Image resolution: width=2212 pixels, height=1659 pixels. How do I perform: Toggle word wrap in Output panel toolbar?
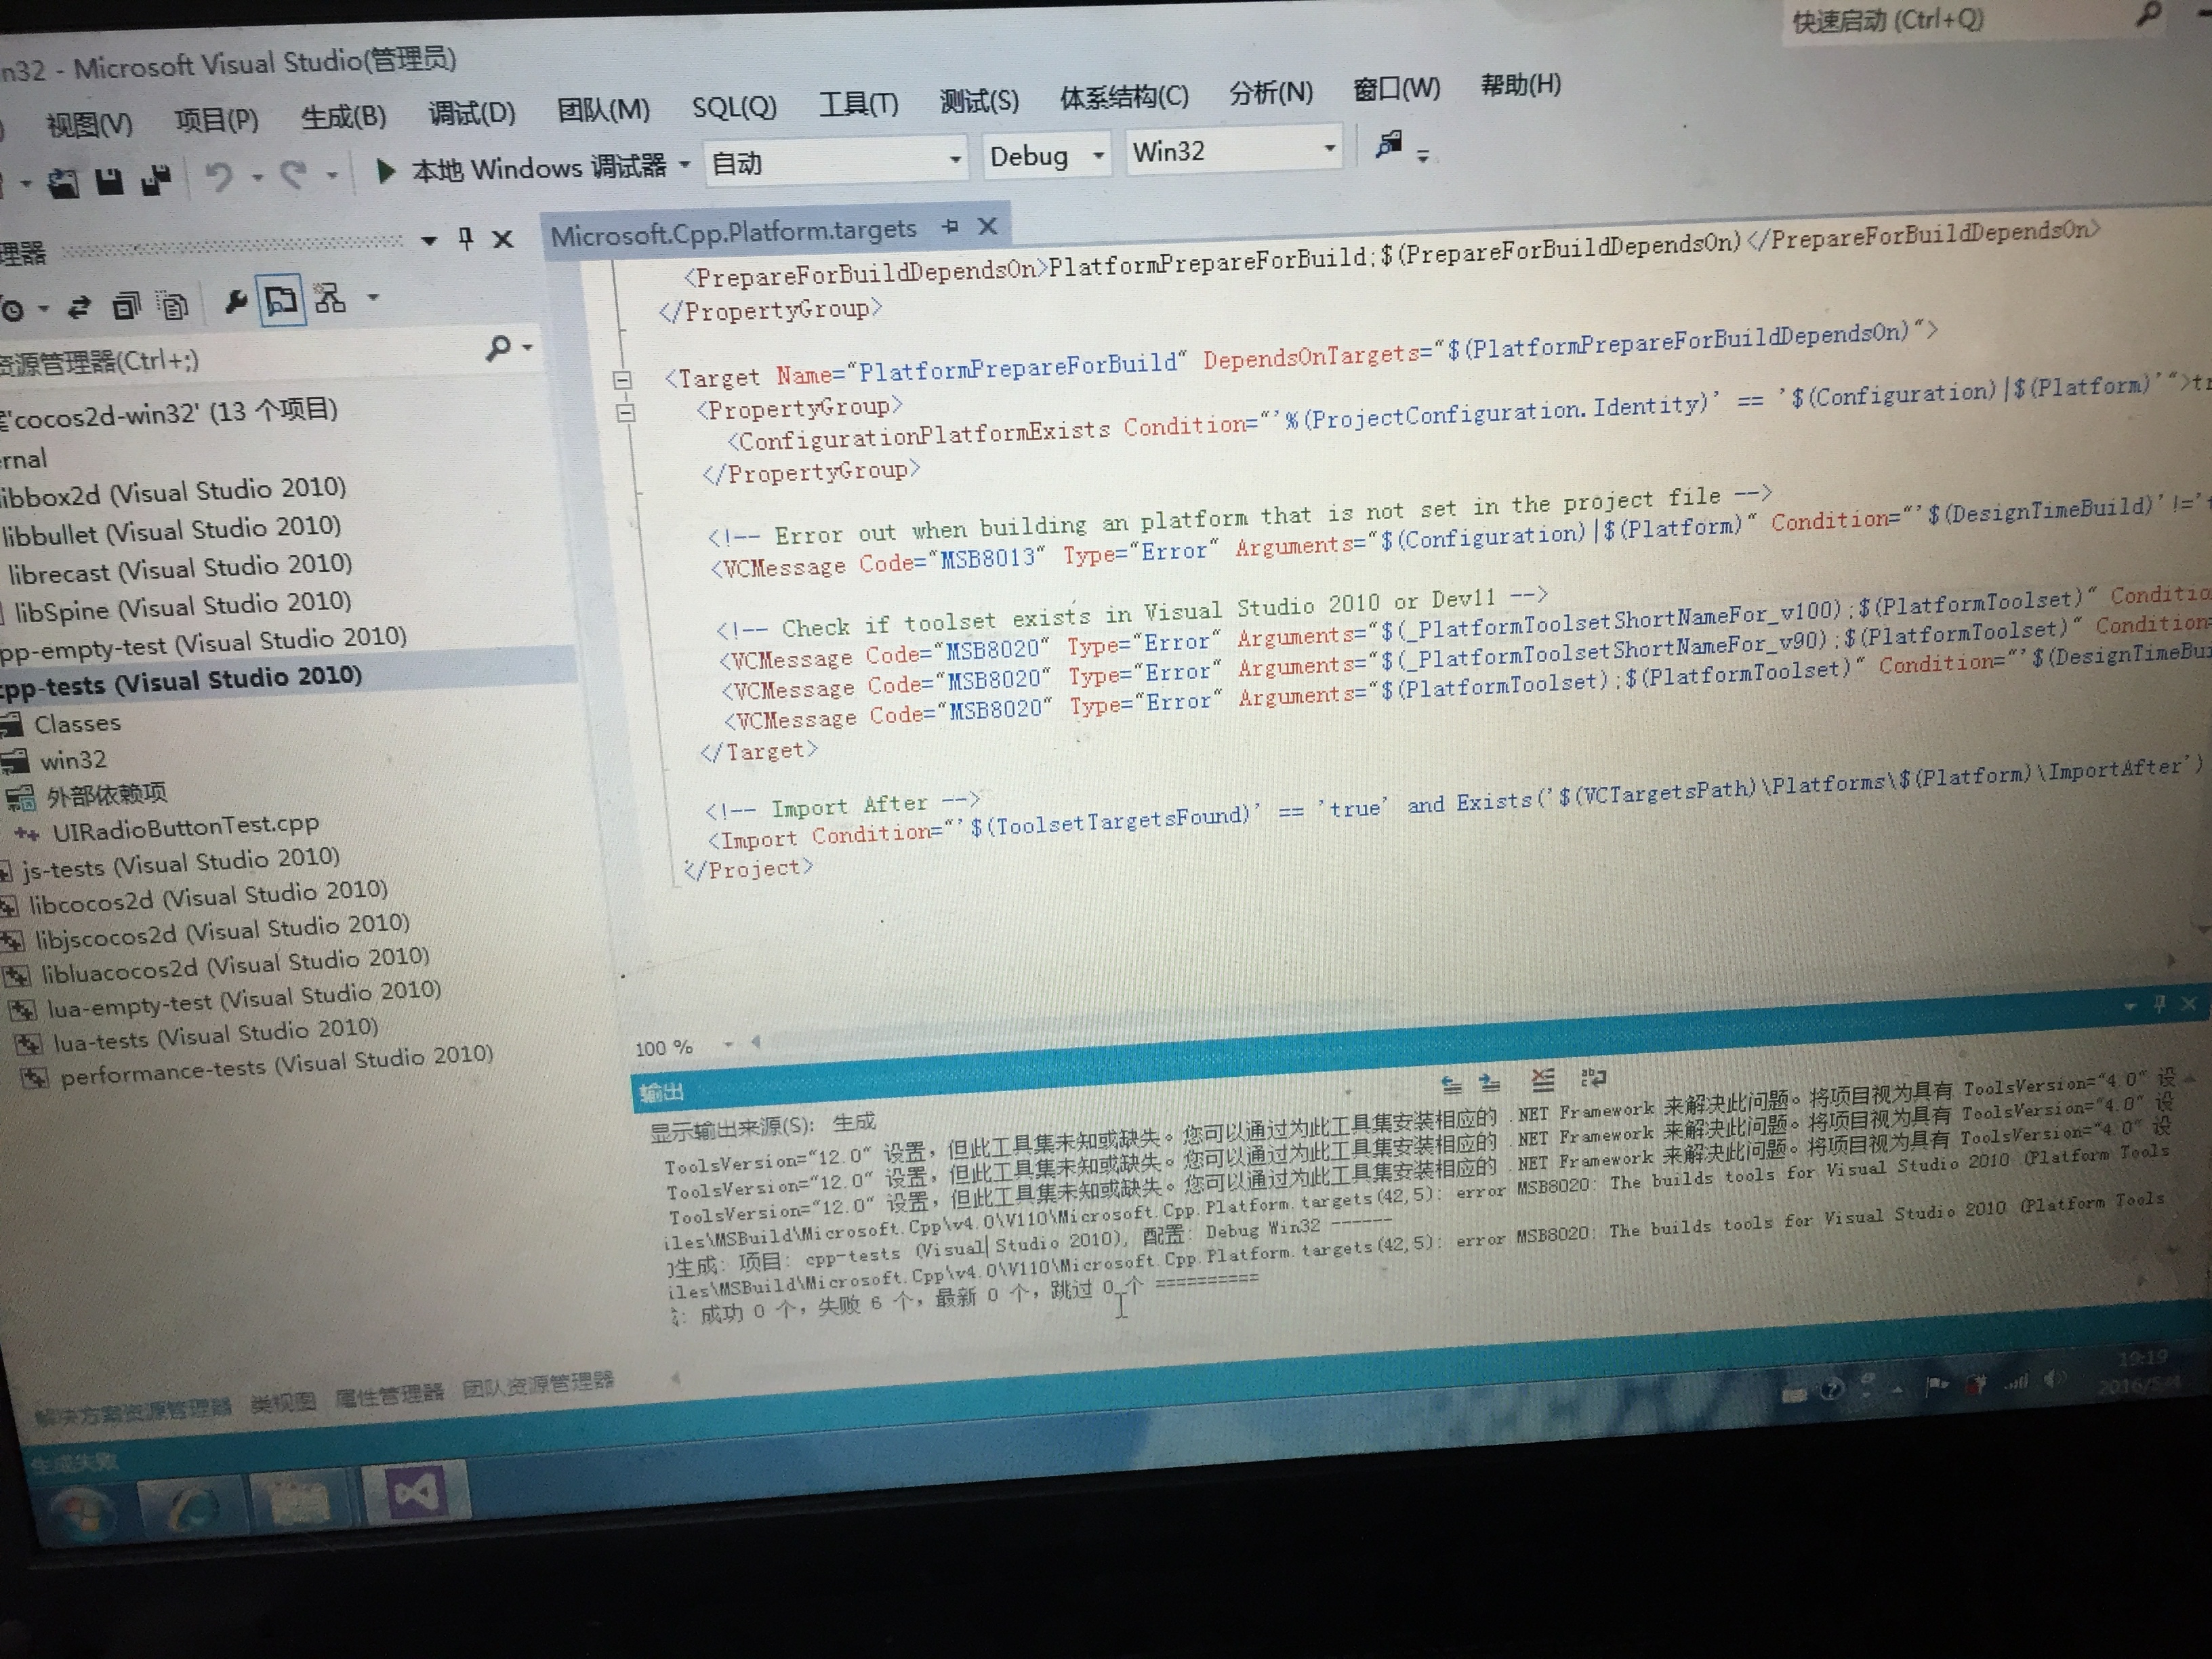click(x=1593, y=1078)
